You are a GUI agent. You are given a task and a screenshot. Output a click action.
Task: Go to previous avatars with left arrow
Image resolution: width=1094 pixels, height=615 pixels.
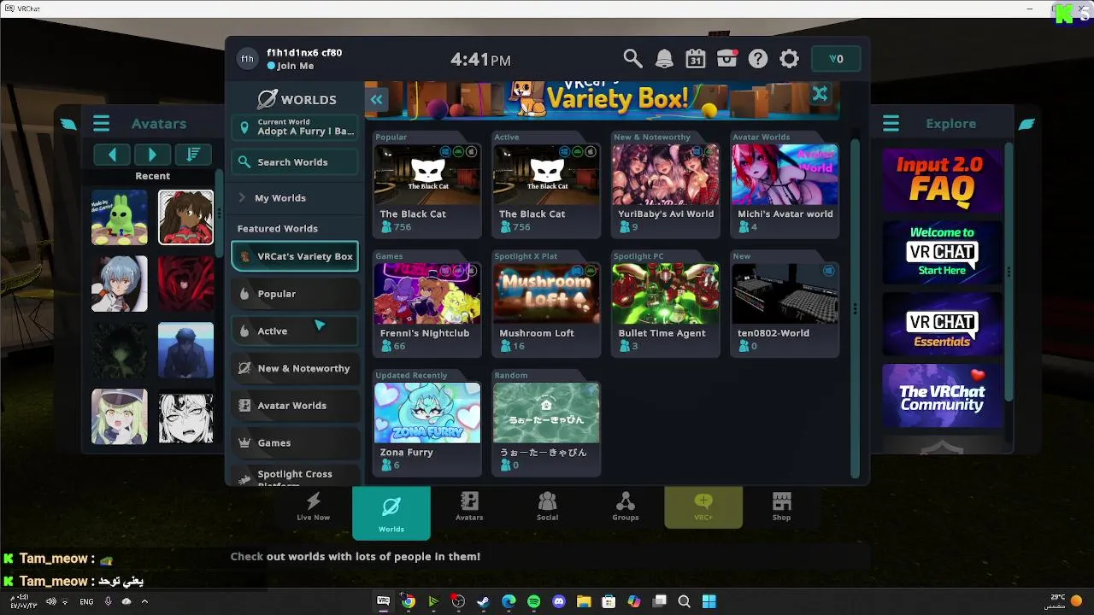click(x=113, y=155)
